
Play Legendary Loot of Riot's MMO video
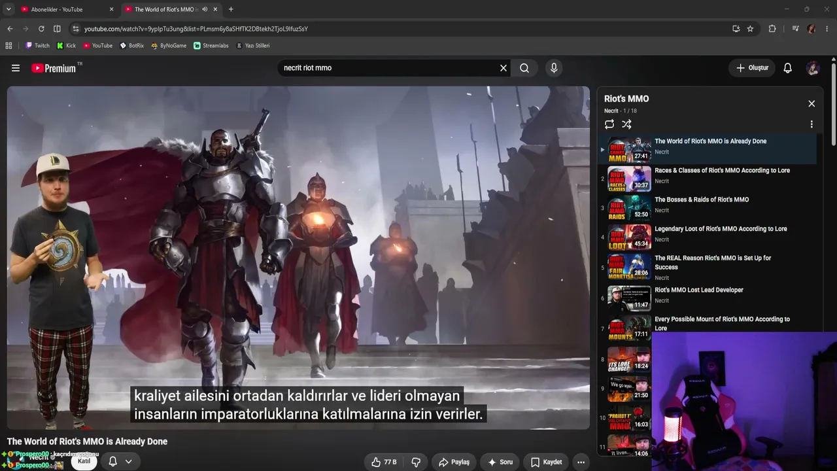708,237
